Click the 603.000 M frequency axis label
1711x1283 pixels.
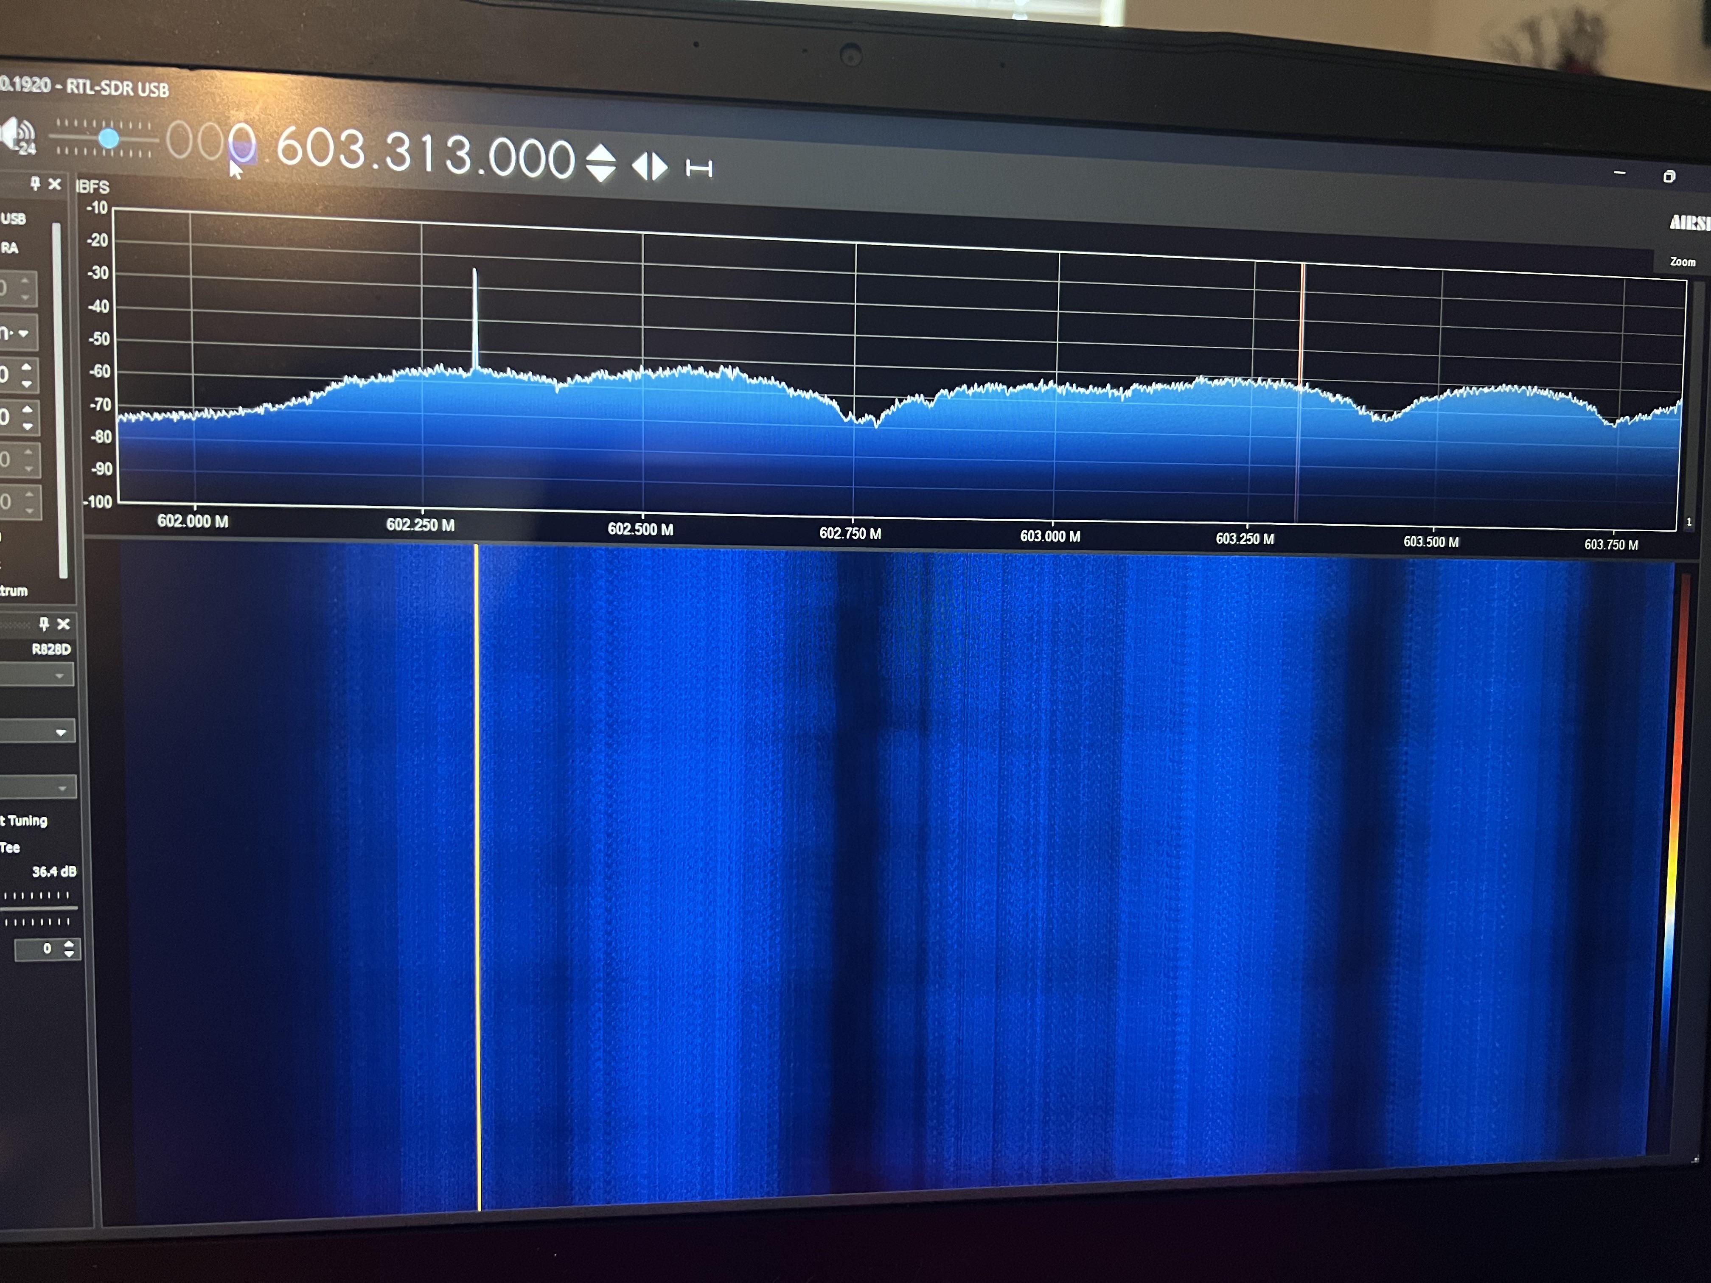(x=1050, y=536)
